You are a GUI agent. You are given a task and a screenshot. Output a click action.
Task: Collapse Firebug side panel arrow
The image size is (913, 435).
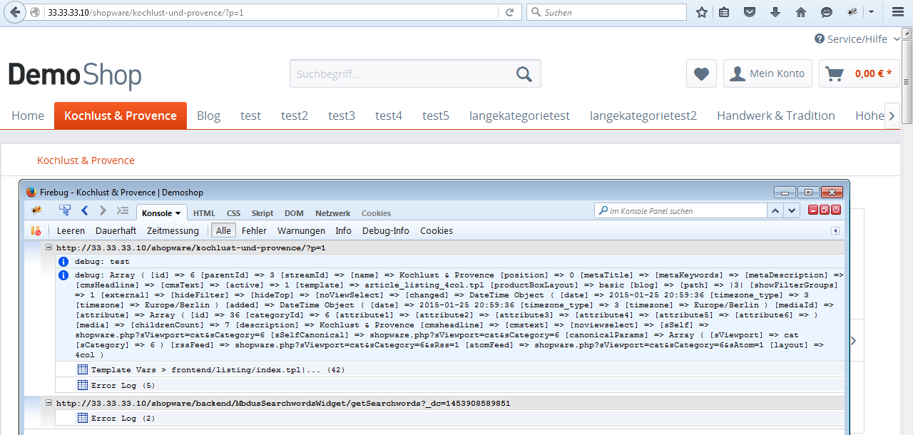click(x=835, y=231)
